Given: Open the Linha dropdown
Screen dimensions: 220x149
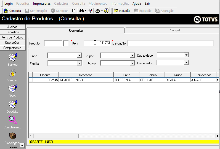Looking at the screenshot, I should (79, 56).
